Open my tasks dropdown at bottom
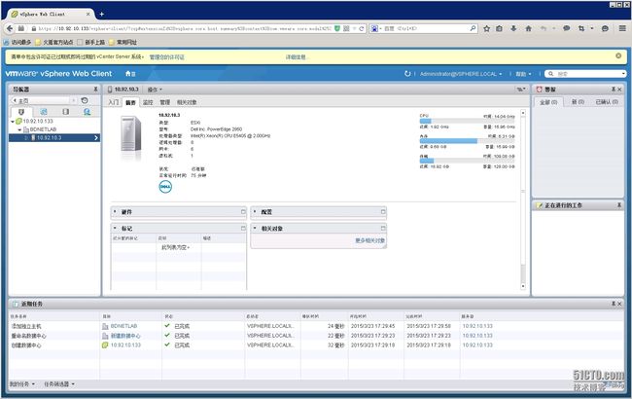Viewport: 632px width, 399px height. (22, 384)
